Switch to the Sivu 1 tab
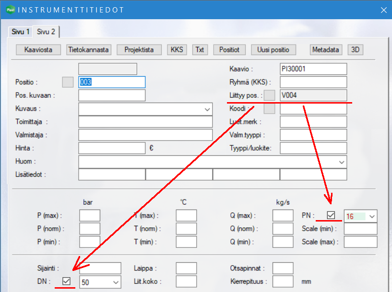392x292 pixels. click(21, 32)
